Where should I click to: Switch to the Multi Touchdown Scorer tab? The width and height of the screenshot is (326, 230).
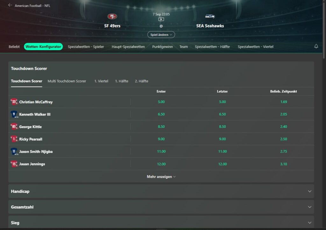[x=67, y=81]
